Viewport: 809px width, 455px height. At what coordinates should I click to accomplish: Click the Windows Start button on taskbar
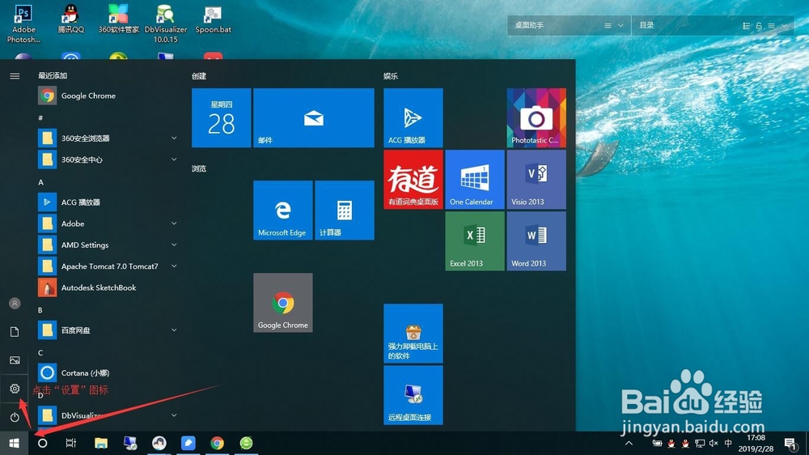coord(14,443)
